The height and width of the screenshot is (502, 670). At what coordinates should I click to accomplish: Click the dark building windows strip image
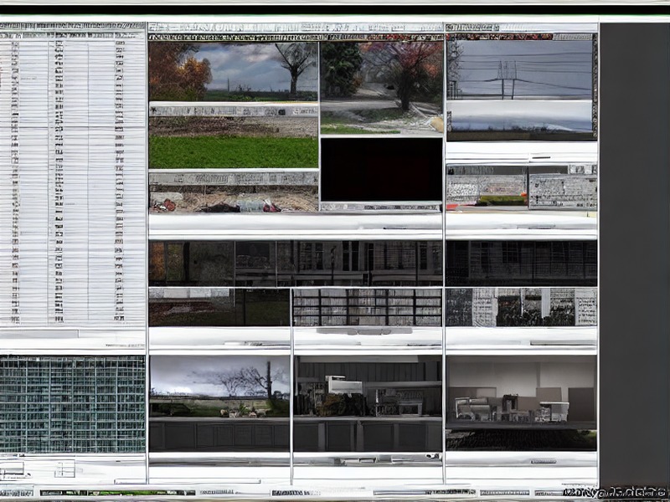click(x=296, y=264)
